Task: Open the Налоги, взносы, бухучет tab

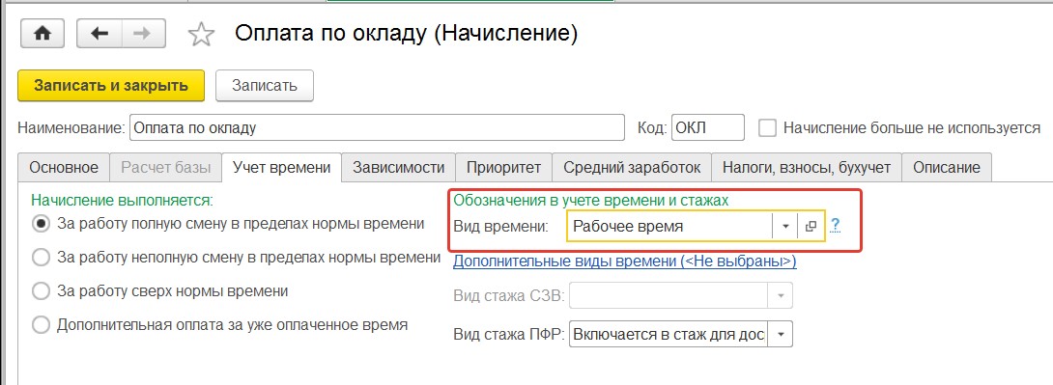Action: (x=807, y=168)
